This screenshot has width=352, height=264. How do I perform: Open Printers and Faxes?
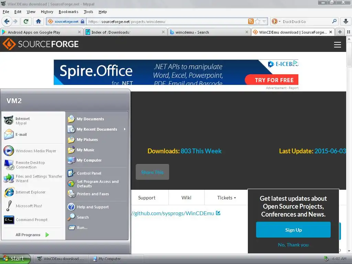(97, 194)
